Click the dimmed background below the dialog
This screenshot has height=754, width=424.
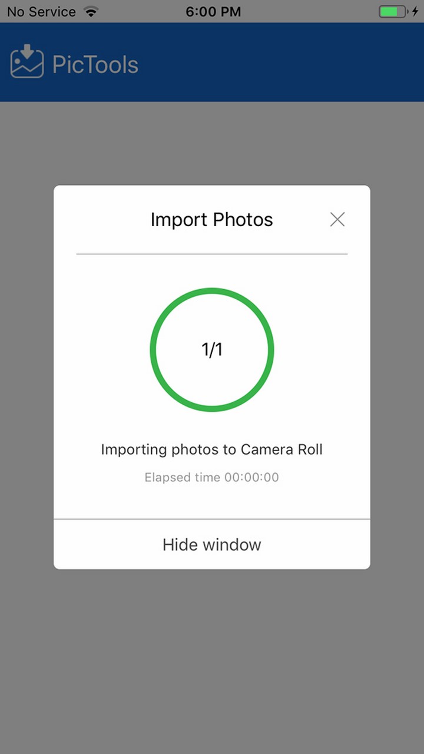212,660
